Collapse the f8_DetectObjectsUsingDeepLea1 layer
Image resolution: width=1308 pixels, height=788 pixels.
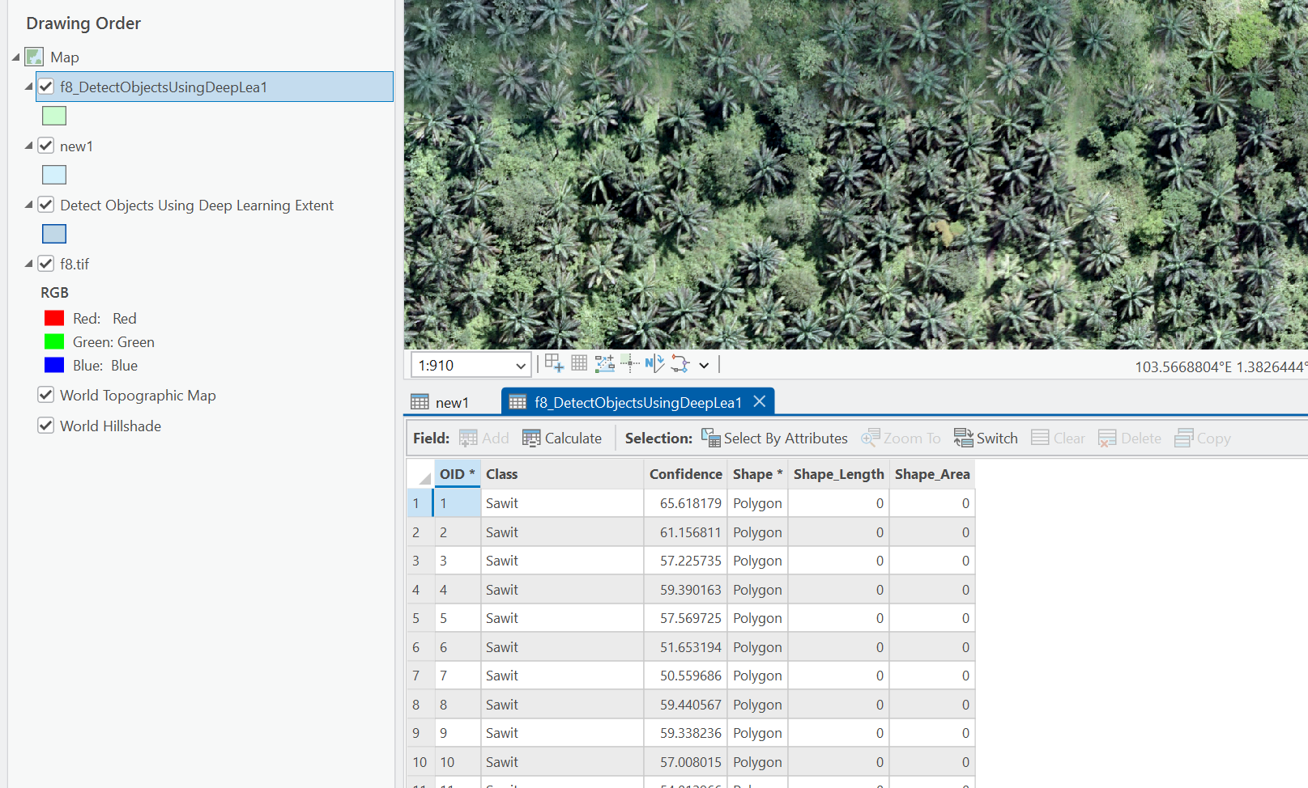click(x=28, y=87)
